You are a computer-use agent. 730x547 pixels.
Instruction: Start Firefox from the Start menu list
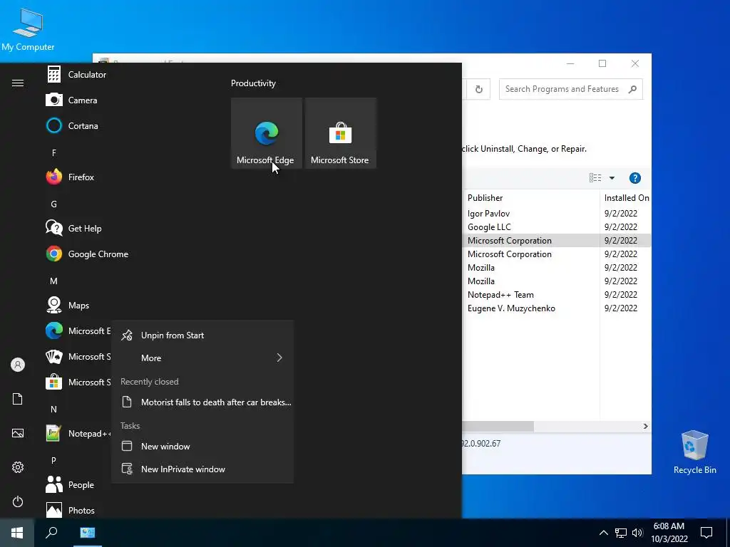[70, 177]
